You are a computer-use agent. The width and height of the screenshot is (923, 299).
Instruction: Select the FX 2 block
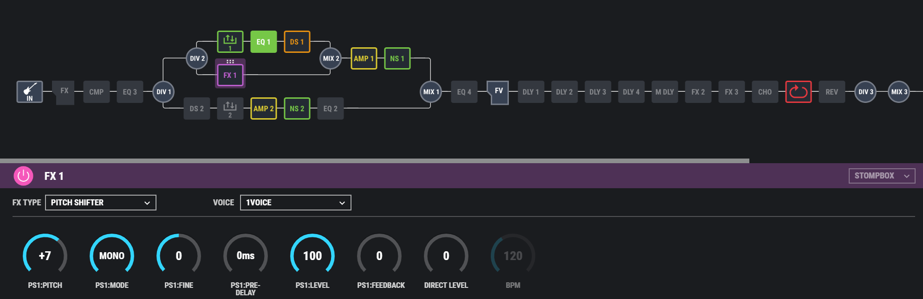tap(698, 92)
